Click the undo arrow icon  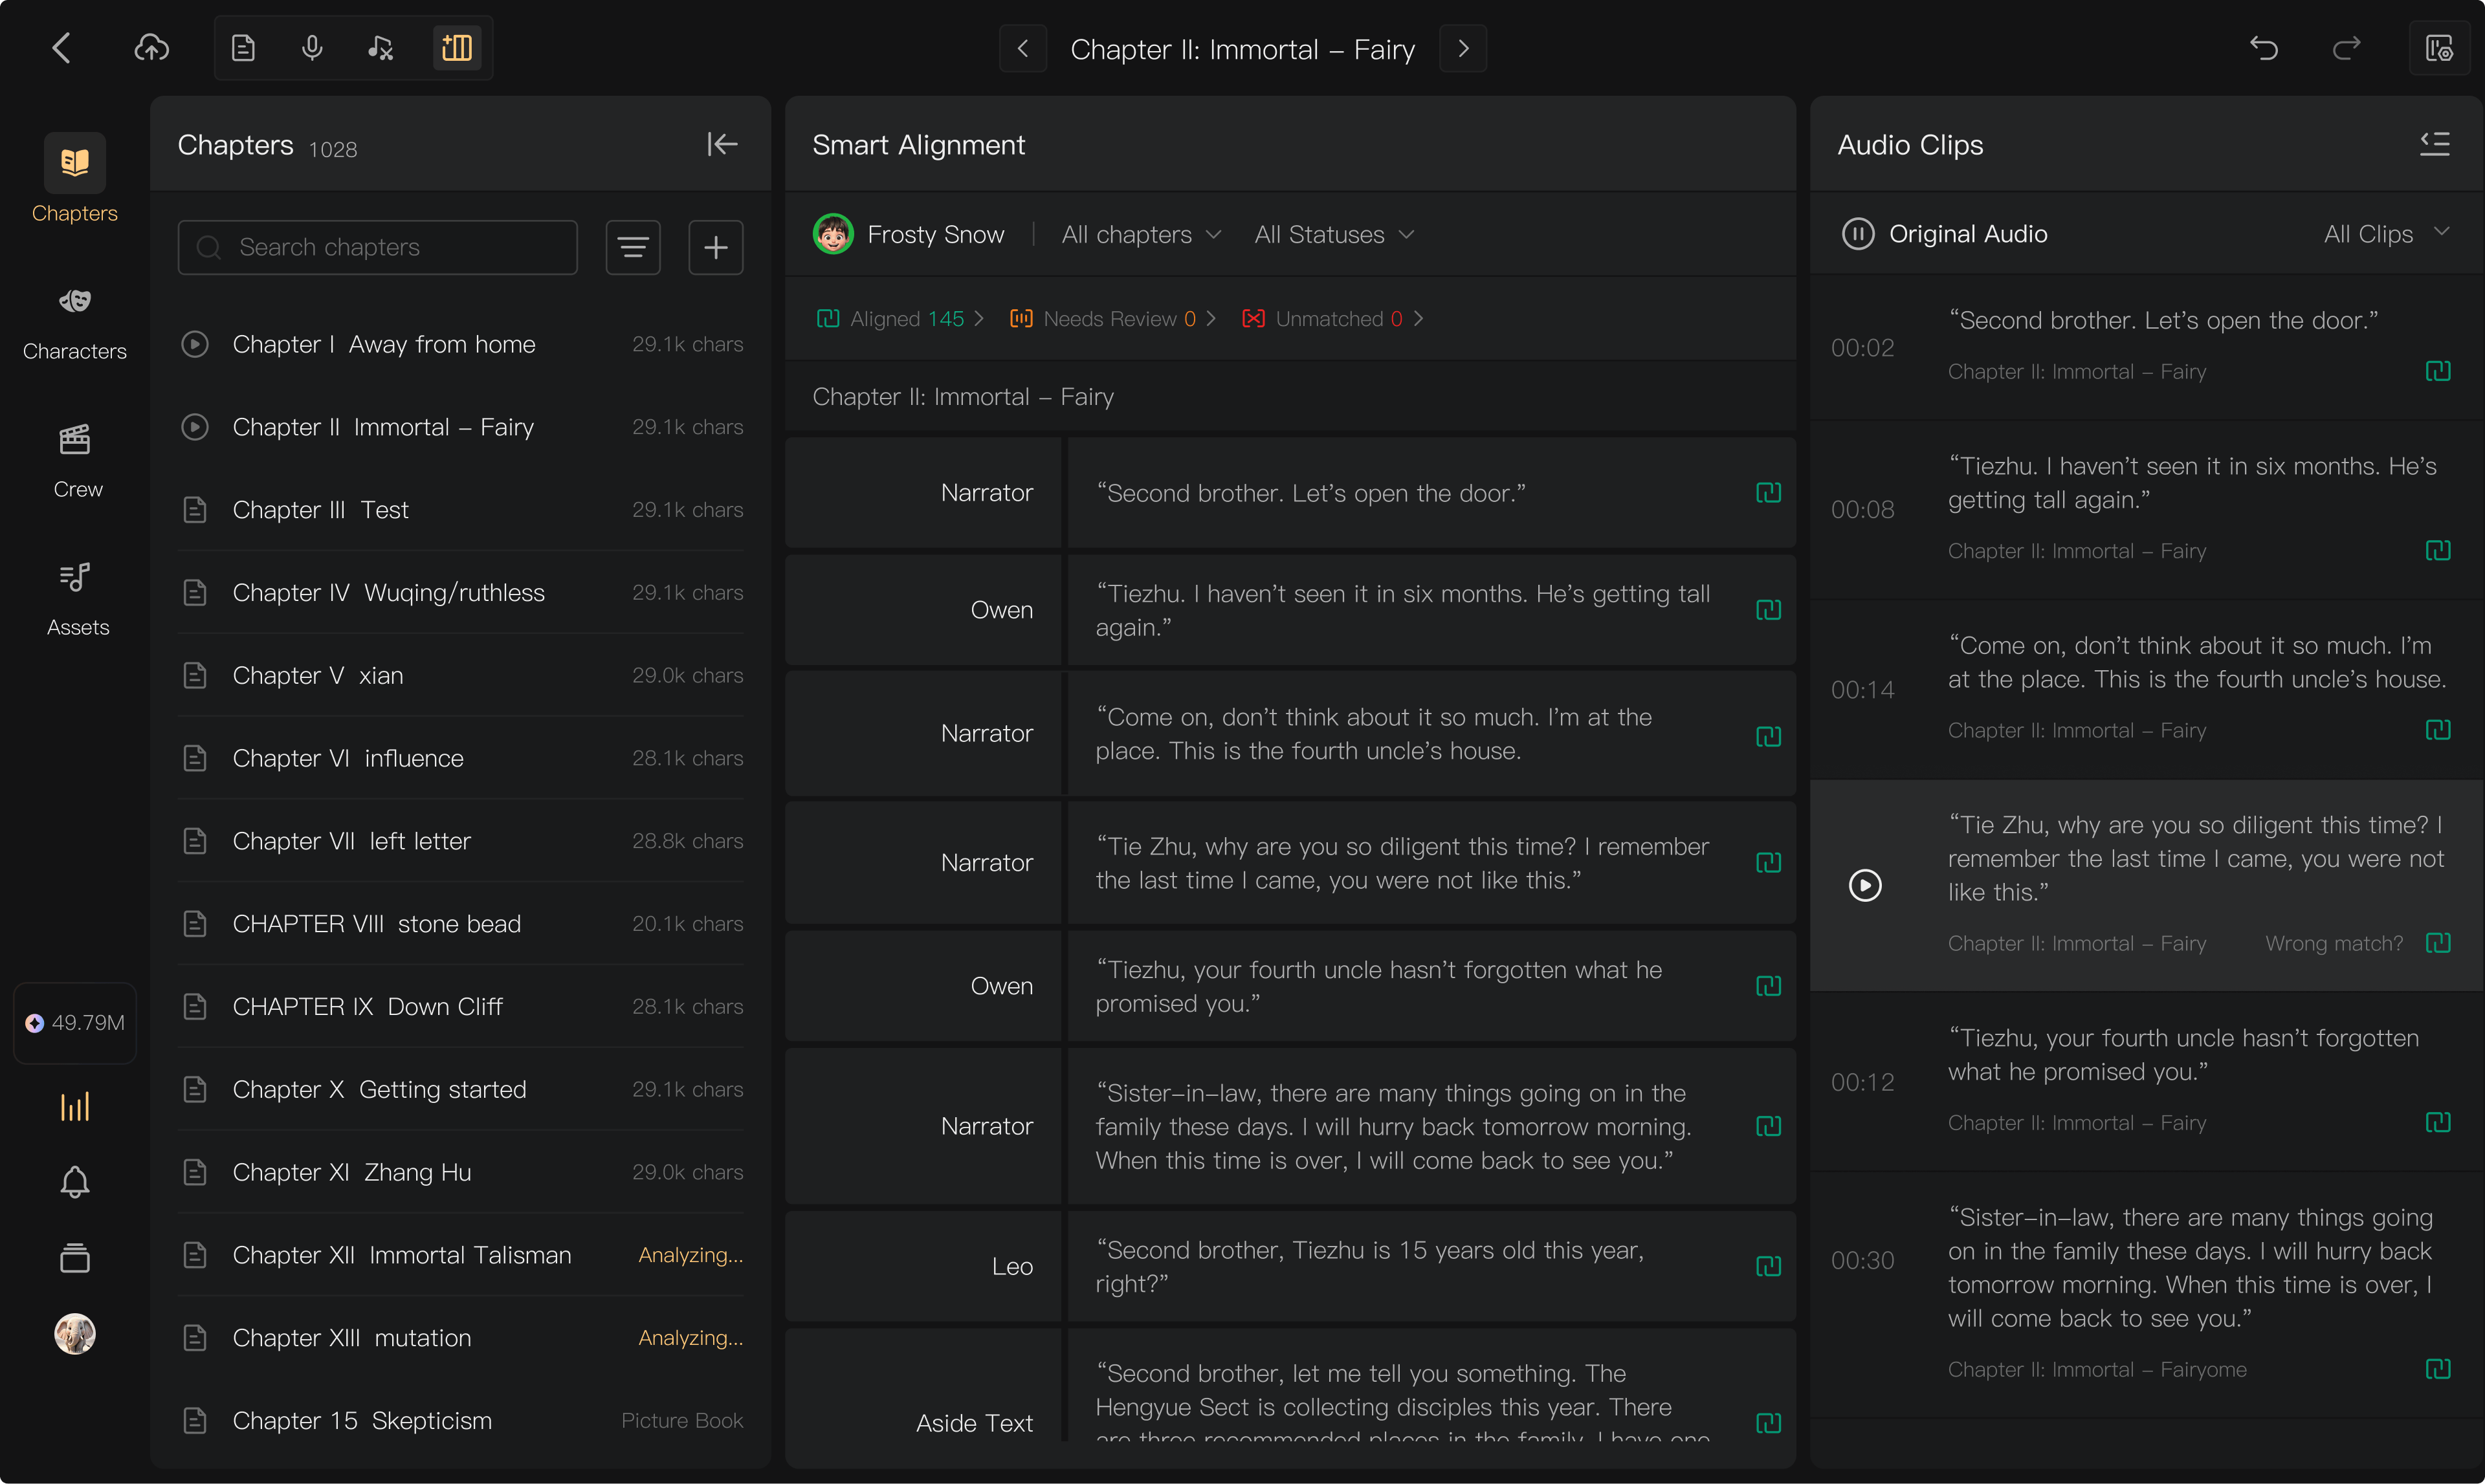(x=2264, y=48)
